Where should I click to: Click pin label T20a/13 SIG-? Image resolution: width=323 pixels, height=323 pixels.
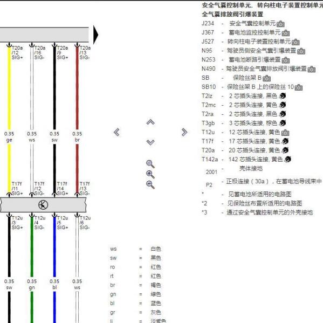tap(85, 52)
